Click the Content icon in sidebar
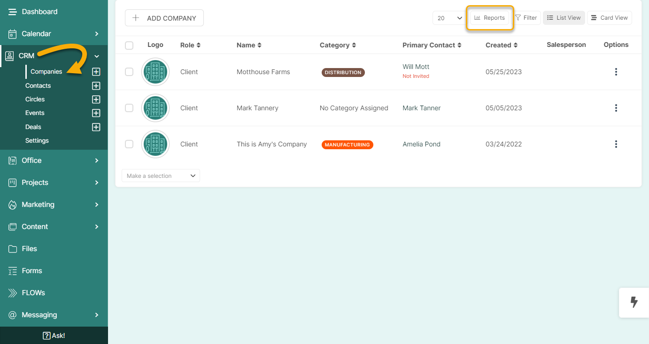Image resolution: width=649 pixels, height=344 pixels. [x=13, y=227]
